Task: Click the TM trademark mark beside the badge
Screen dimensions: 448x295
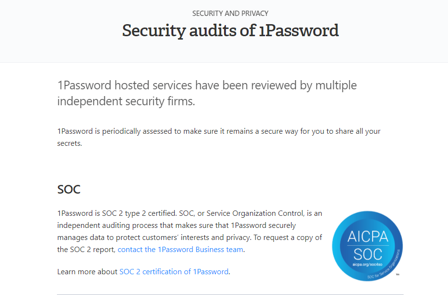Action: point(397,274)
